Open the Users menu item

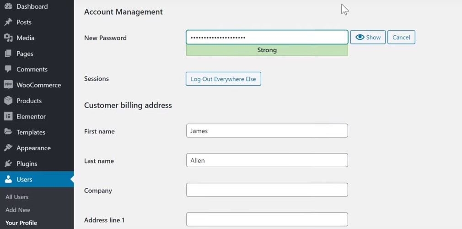point(24,180)
